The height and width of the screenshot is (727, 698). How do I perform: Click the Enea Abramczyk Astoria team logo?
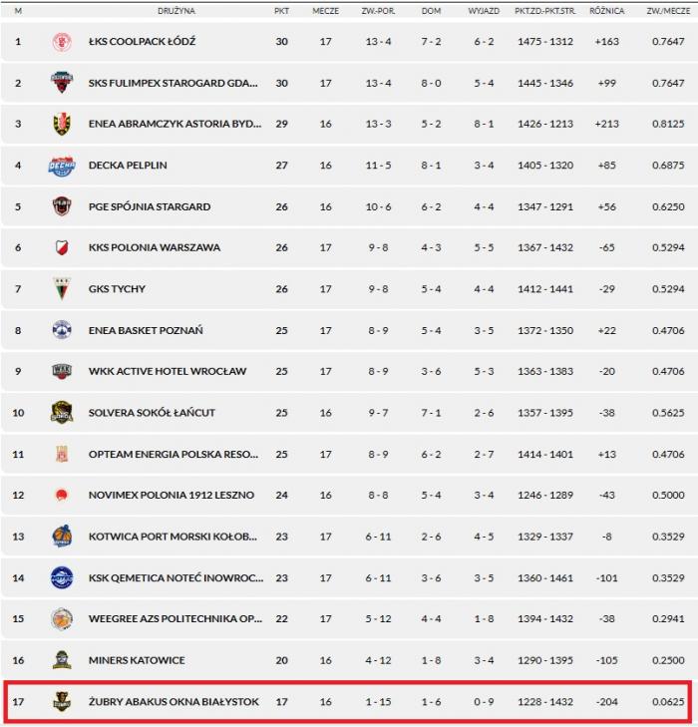coord(62,124)
